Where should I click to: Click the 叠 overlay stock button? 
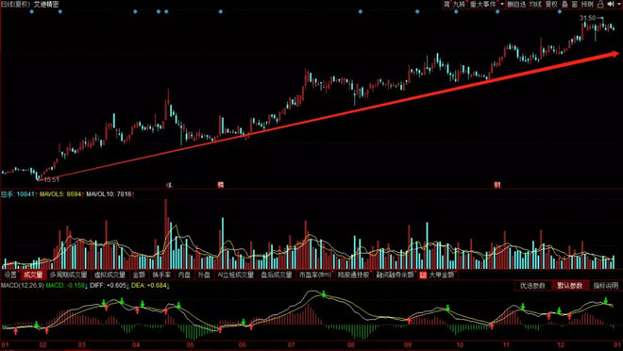pos(564,4)
